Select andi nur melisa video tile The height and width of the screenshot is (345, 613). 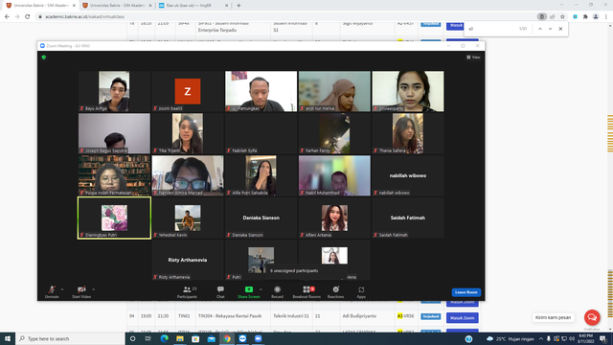334,91
